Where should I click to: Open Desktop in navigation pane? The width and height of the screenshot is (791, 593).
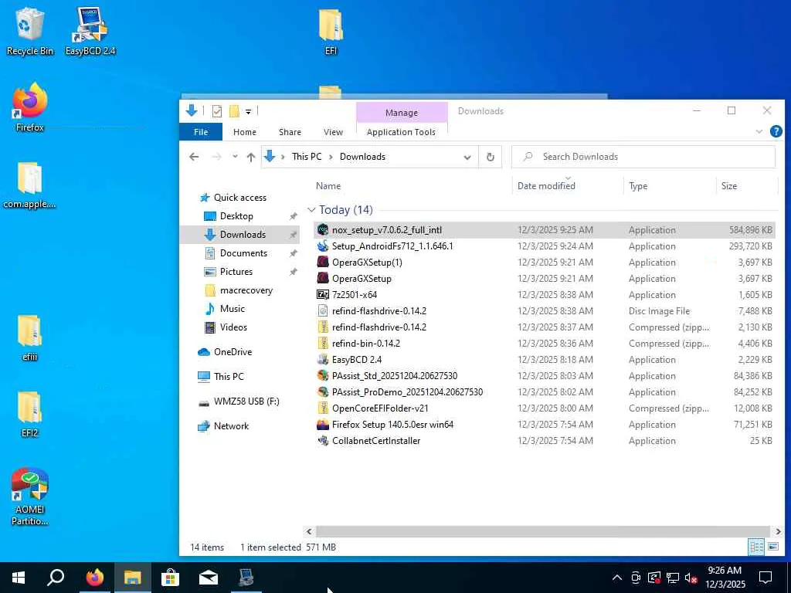pyautogui.click(x=236, y=216)
